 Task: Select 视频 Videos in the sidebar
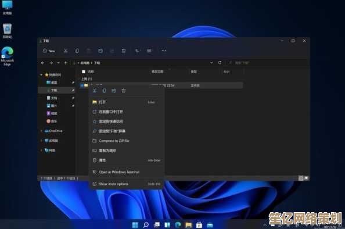point(52,113)
